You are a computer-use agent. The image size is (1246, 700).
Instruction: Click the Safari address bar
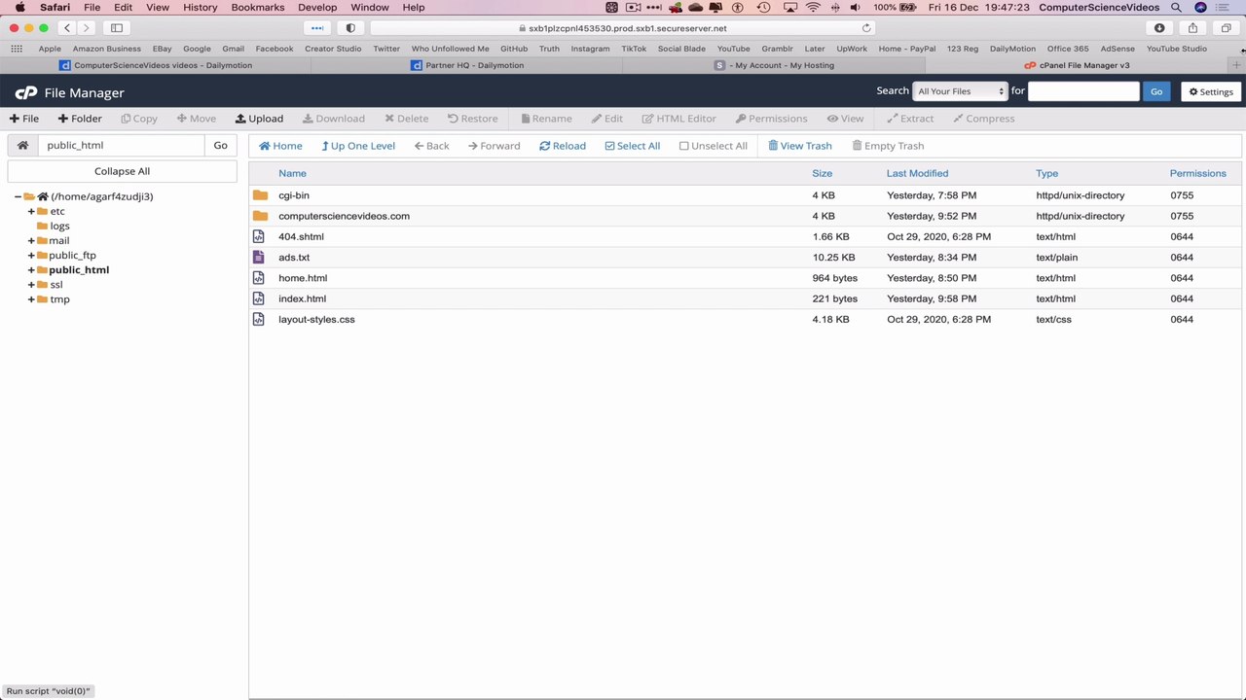coord(623,28)
